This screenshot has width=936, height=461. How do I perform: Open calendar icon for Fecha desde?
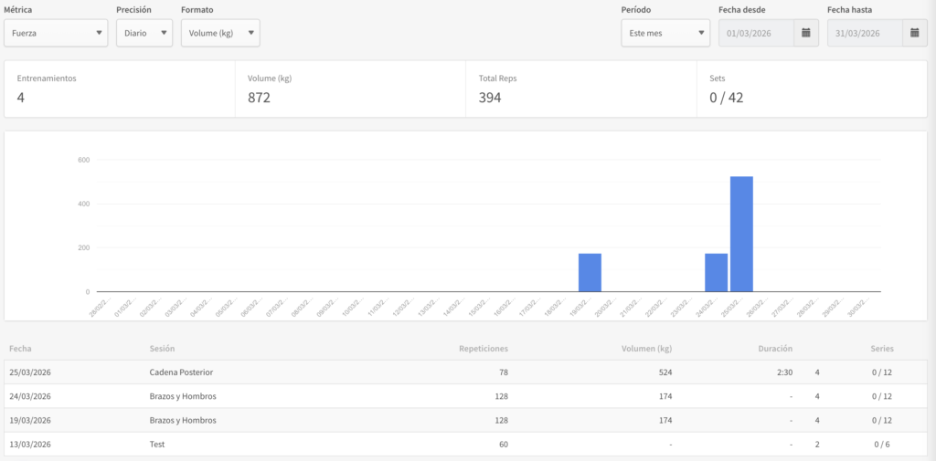pyautogui.click(x=806, y=33)
